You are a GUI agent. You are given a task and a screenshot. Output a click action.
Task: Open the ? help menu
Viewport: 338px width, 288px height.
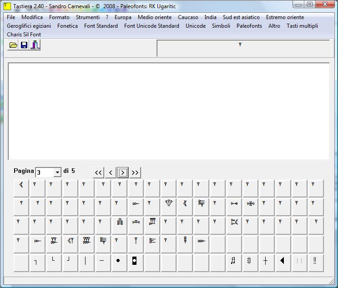click(x=107, y=17)
